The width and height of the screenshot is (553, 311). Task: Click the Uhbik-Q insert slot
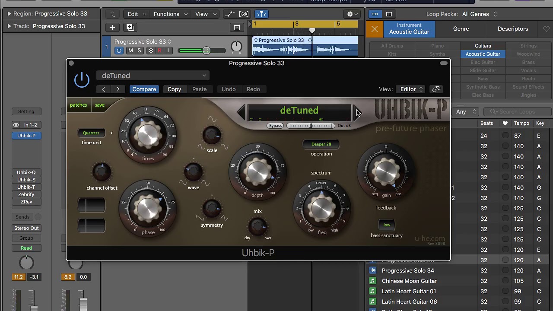coord(26,172)
